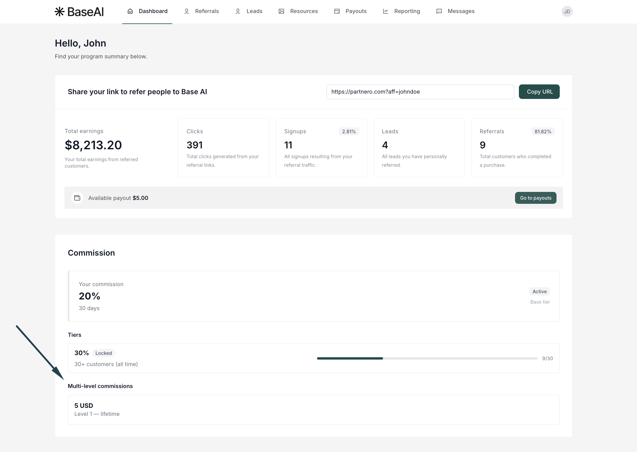Click the Dashboard home icon
Image resolution: width=637 pixels, height=452 pixels.
pyautogui.click(x=130, y=11)
